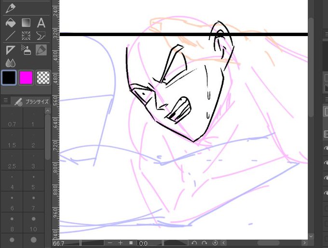The image size is (328, 248).
Task: Select the Balloon speech bubble tool
Action: 41,36
